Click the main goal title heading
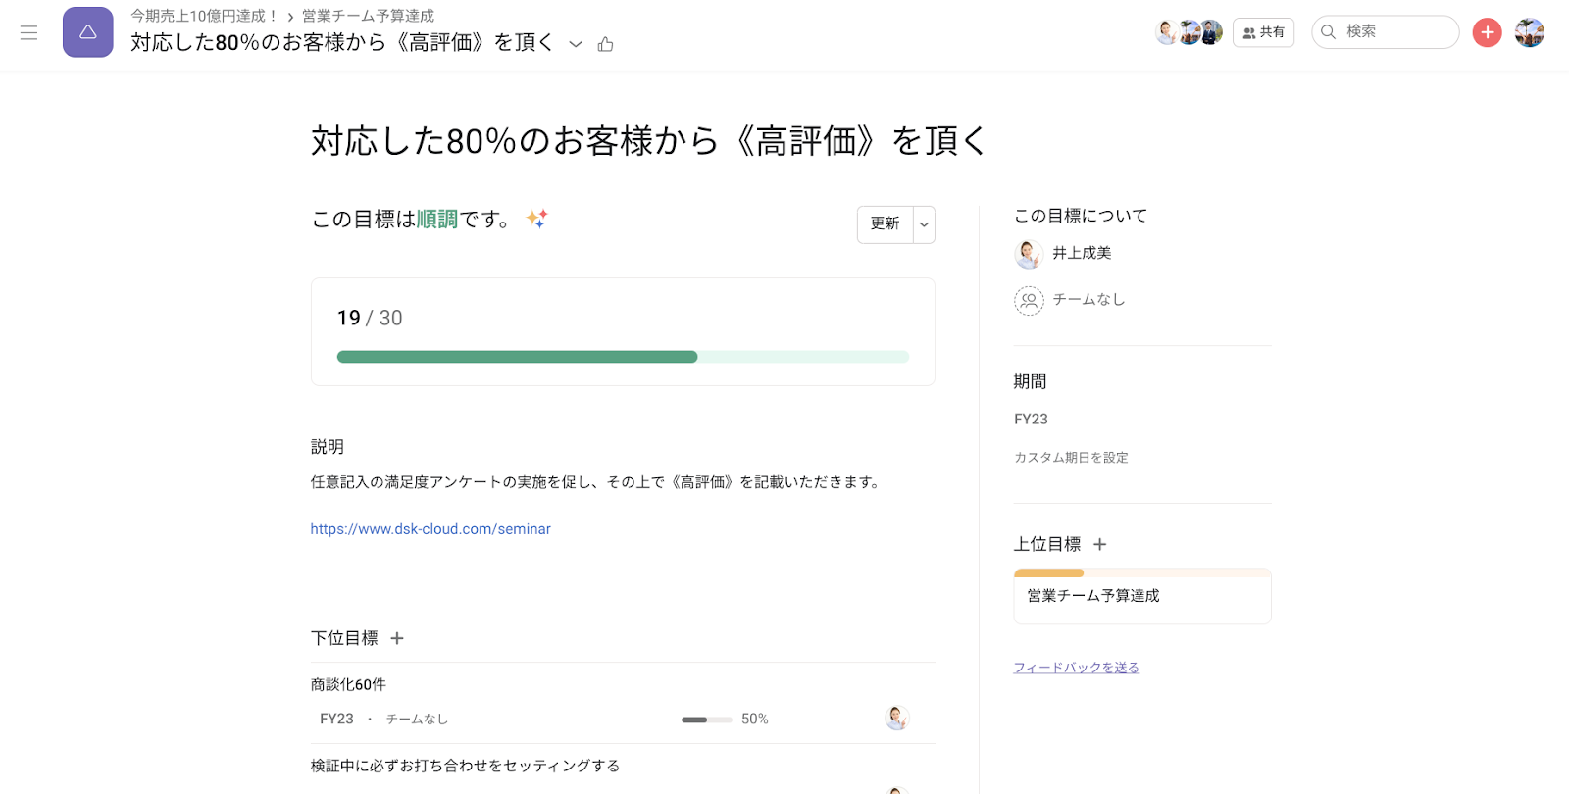This screenshot has height=794, width=1569. [649, 141]
